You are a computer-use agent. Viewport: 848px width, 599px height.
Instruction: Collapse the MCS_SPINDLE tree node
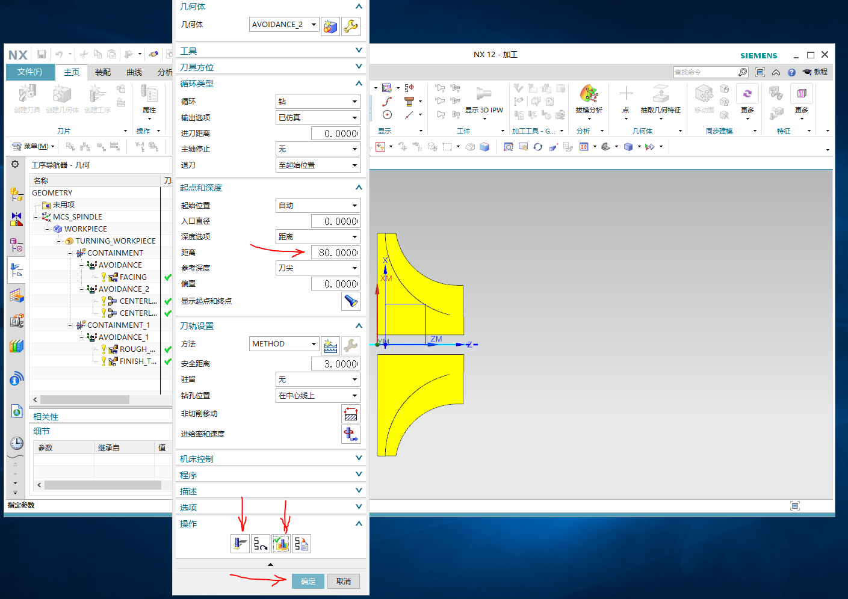click(x=36, y=217)
